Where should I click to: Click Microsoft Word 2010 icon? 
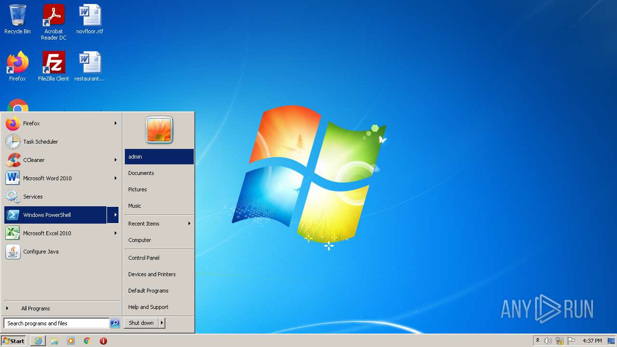coord(13,178)
